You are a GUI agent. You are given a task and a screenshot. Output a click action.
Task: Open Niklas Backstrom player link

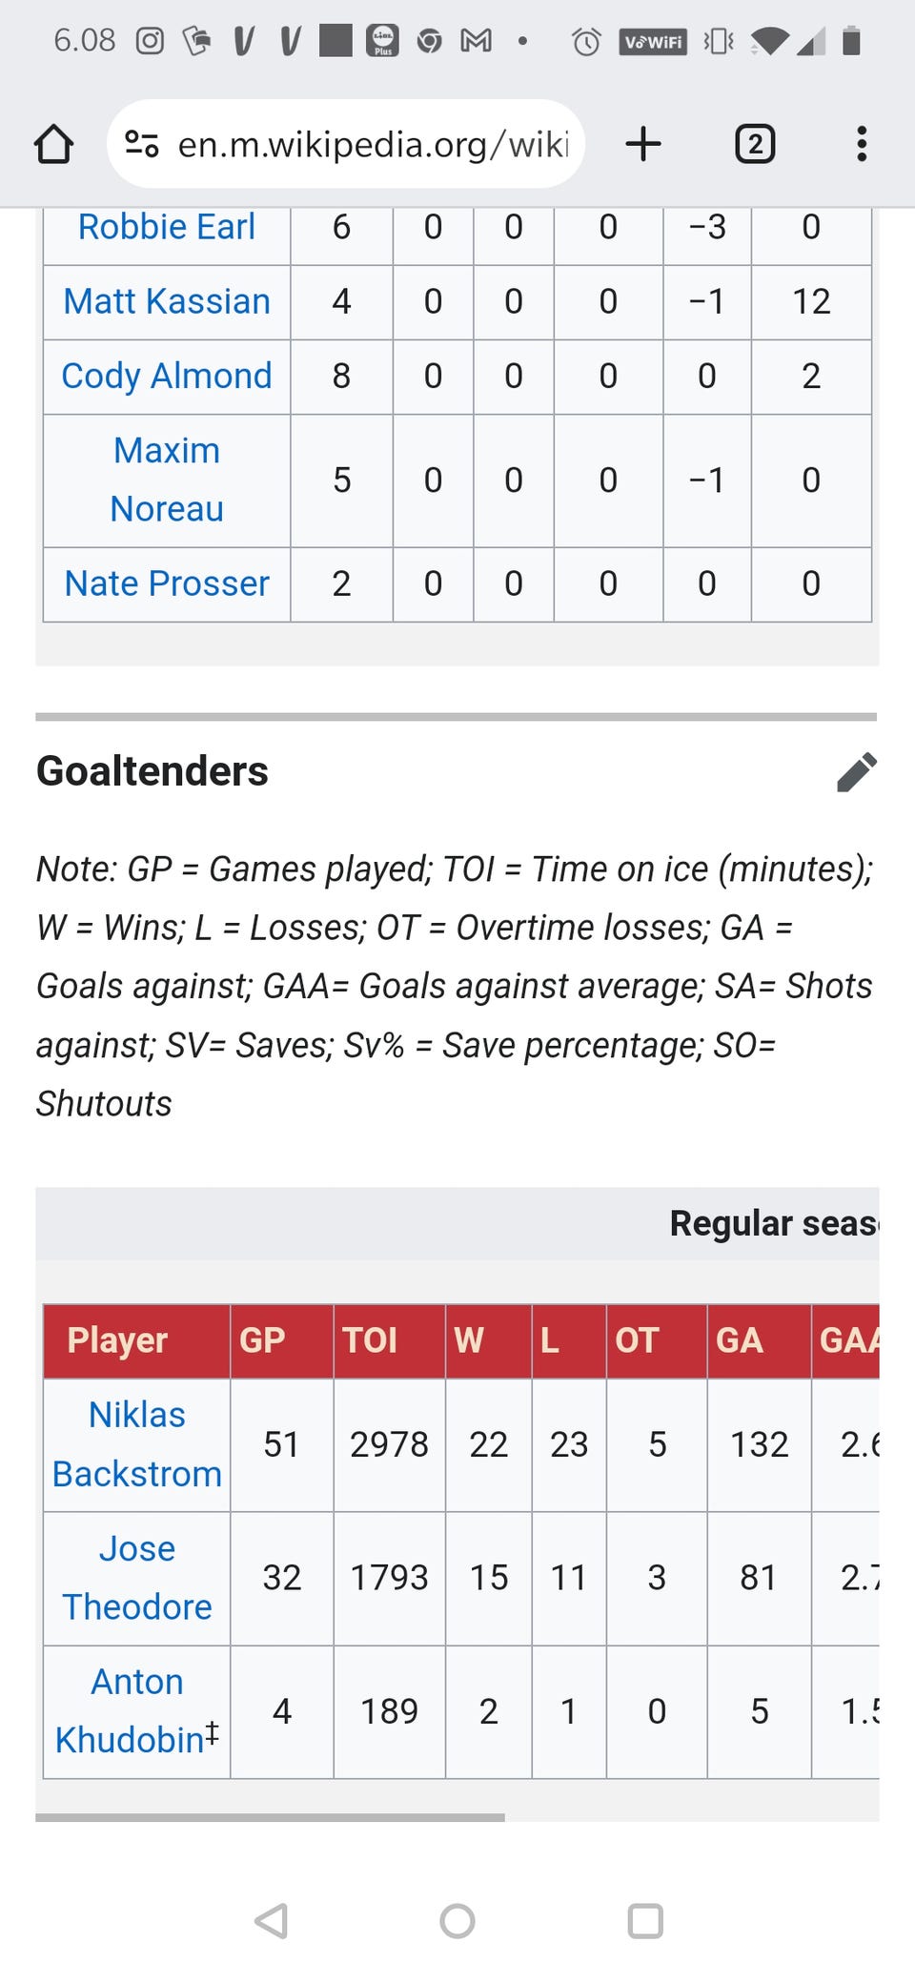pyautogui.click(x=136, y=1444)
